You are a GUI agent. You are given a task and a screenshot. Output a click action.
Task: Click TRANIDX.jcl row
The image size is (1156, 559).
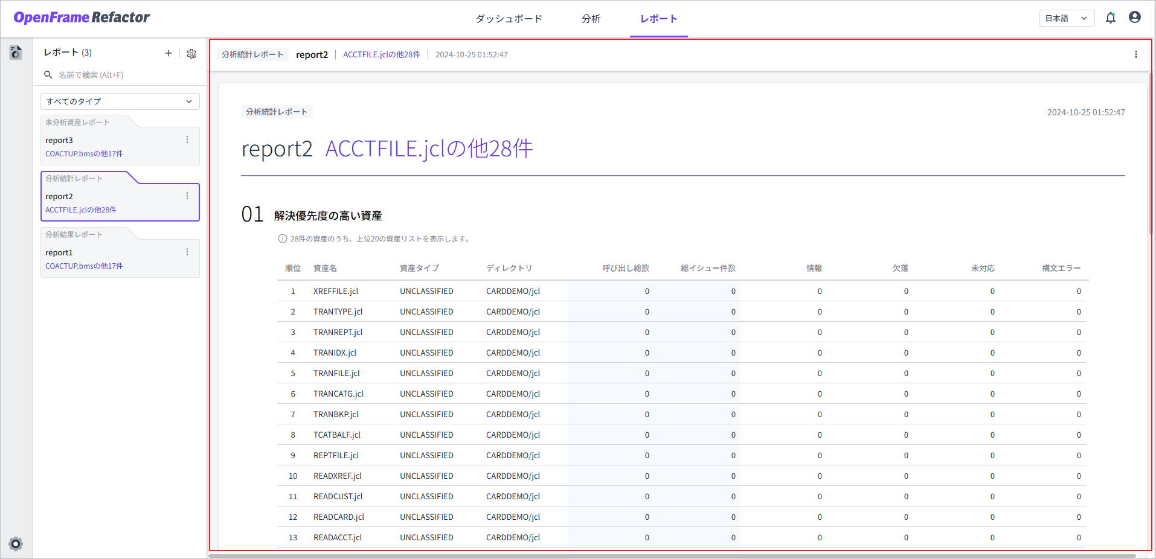[x=681, y=353]
